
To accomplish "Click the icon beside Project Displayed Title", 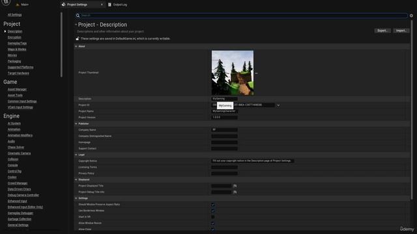I will pyautogui.click(x=235, y=186).
